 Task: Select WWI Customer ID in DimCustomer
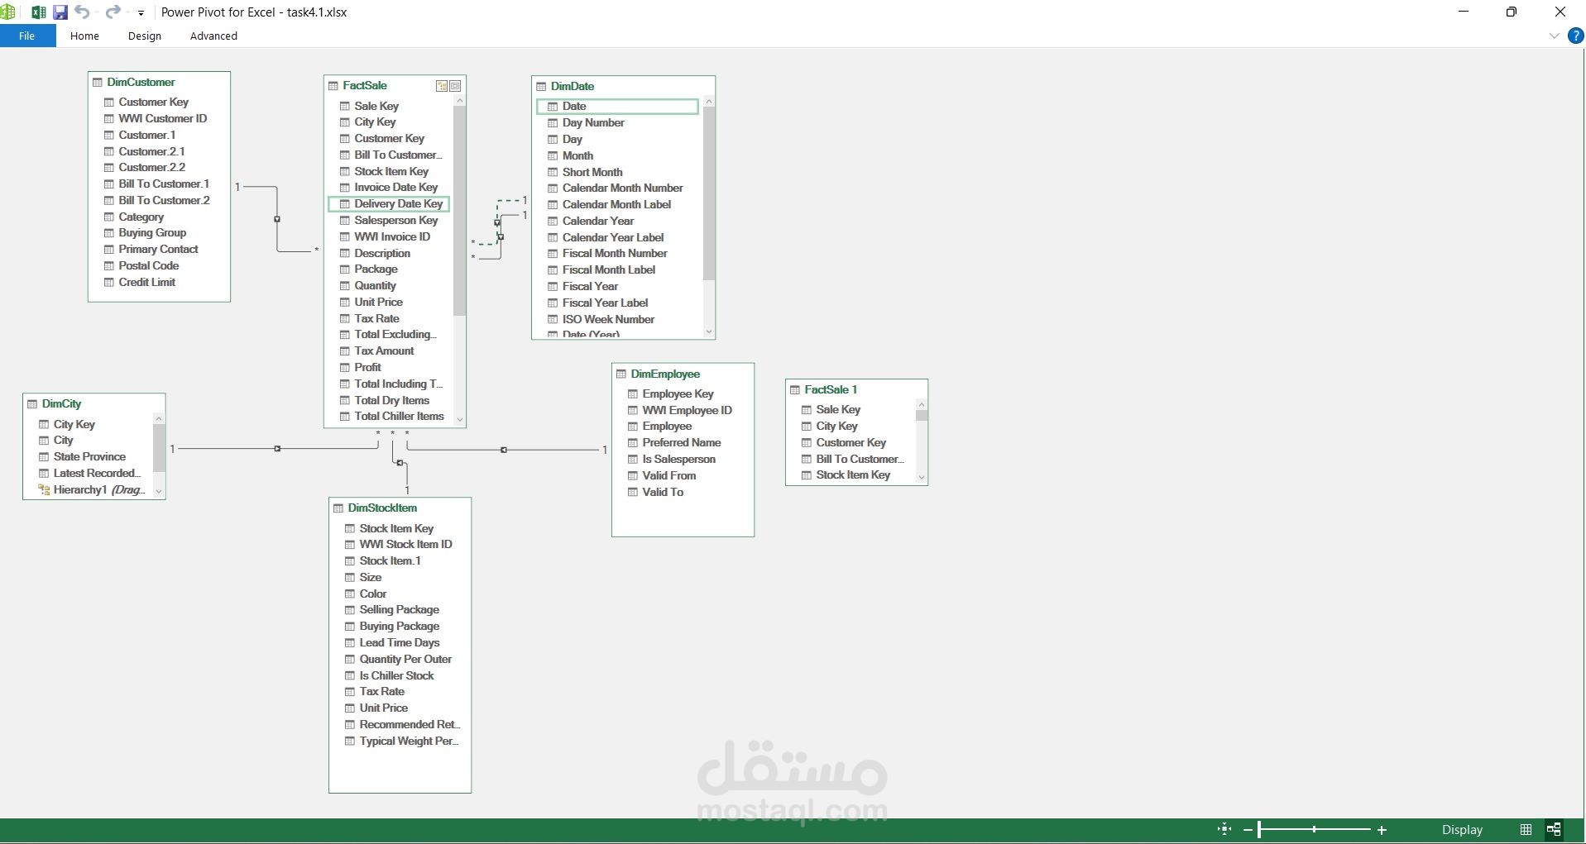[163, 119]
